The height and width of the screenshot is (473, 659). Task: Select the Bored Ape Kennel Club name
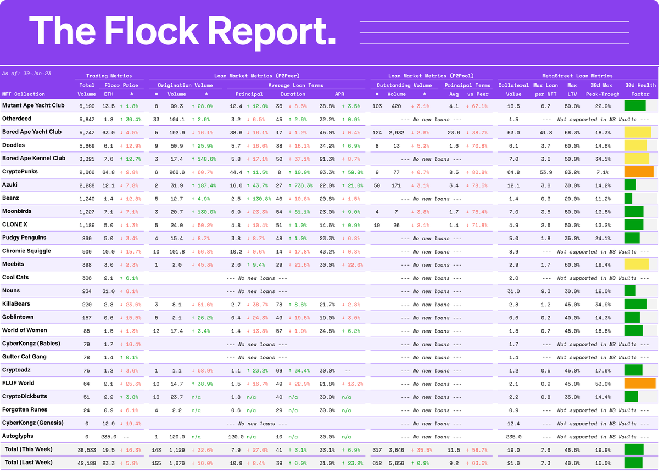pos(33,158)
